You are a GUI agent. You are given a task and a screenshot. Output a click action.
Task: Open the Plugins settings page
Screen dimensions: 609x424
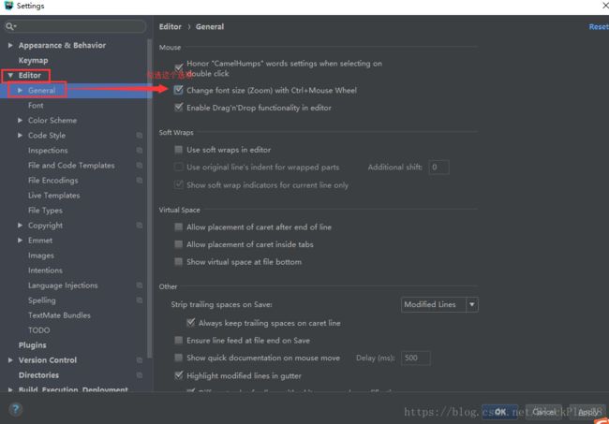[32, 345]
